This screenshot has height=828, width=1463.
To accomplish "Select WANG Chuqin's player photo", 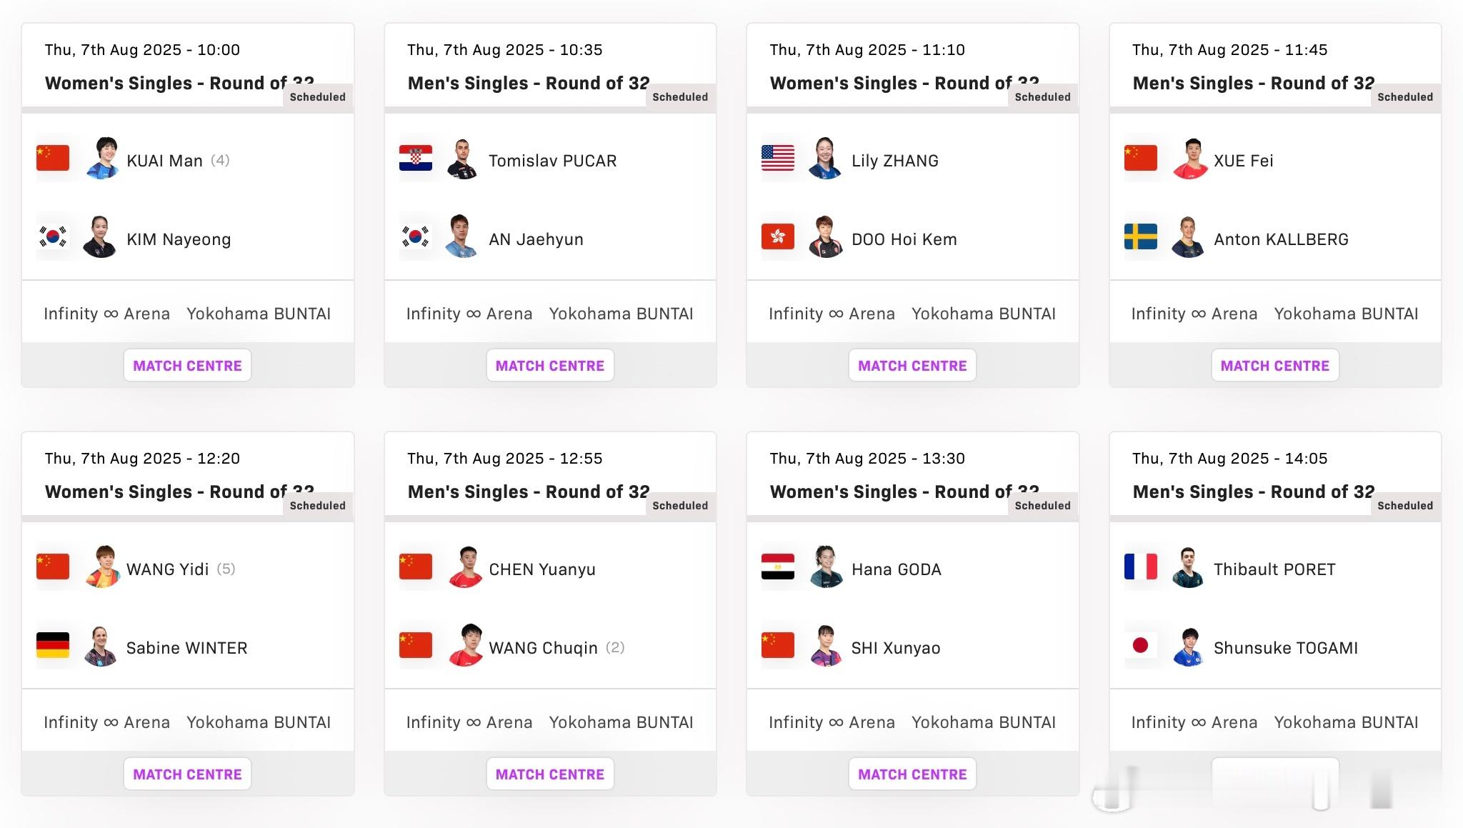I will [466, 646].
